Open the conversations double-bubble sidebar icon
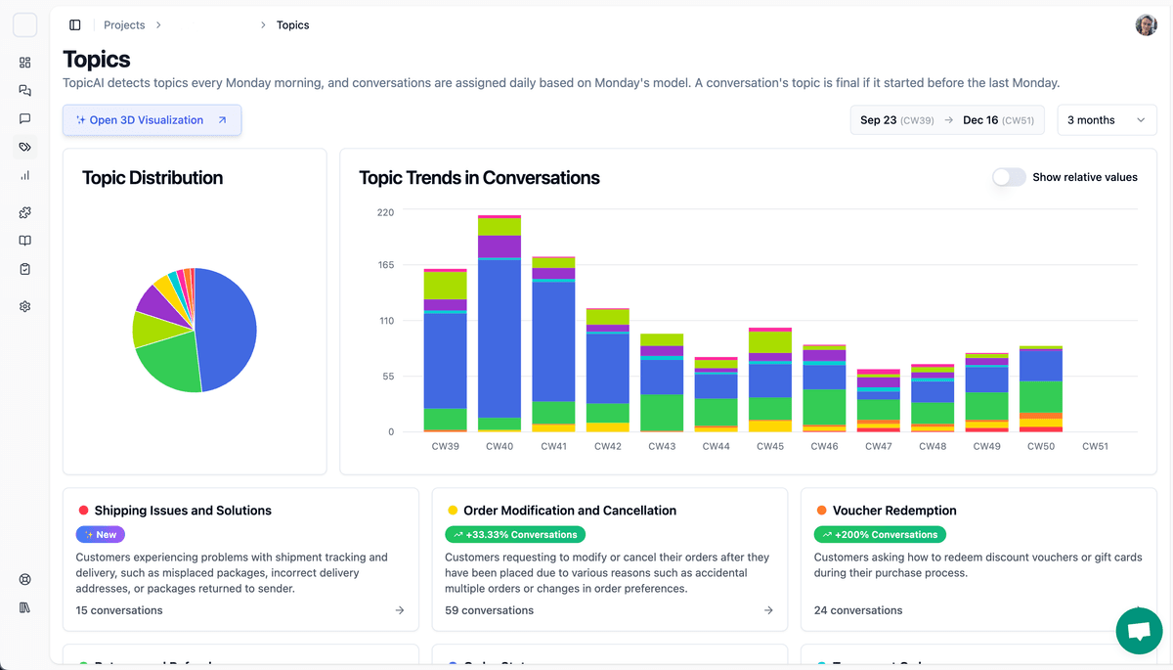This screenshot has height=670, width=1173. pos(25,91)
